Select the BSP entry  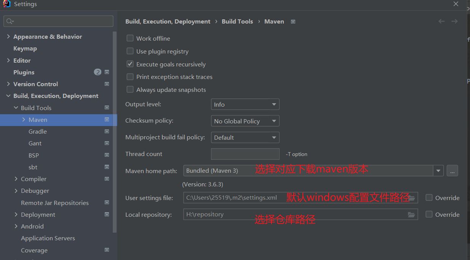[34, 155]
